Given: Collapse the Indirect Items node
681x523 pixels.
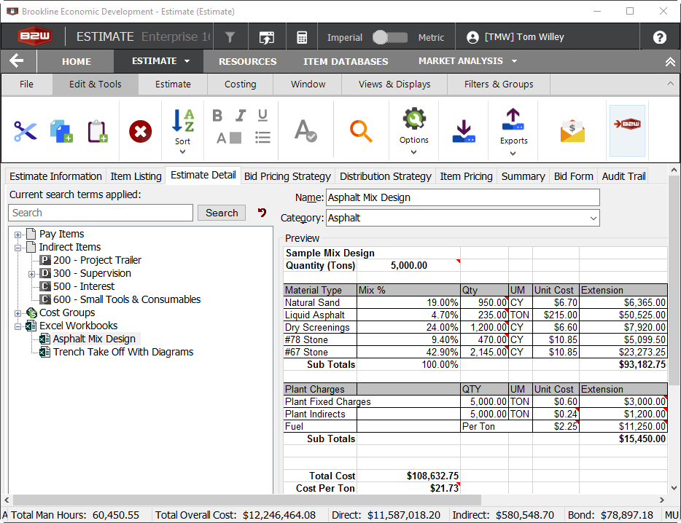Looking at the screenshot, I should [17, 248].
